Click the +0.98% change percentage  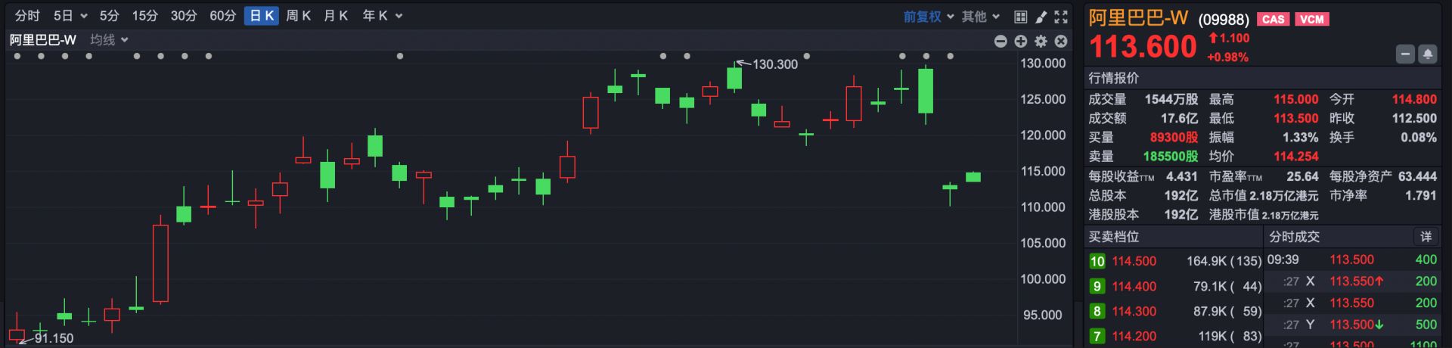point(1228,57)
